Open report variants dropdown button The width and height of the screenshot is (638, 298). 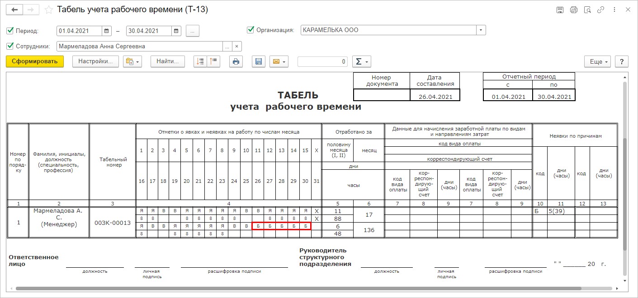tap(132, 61)
